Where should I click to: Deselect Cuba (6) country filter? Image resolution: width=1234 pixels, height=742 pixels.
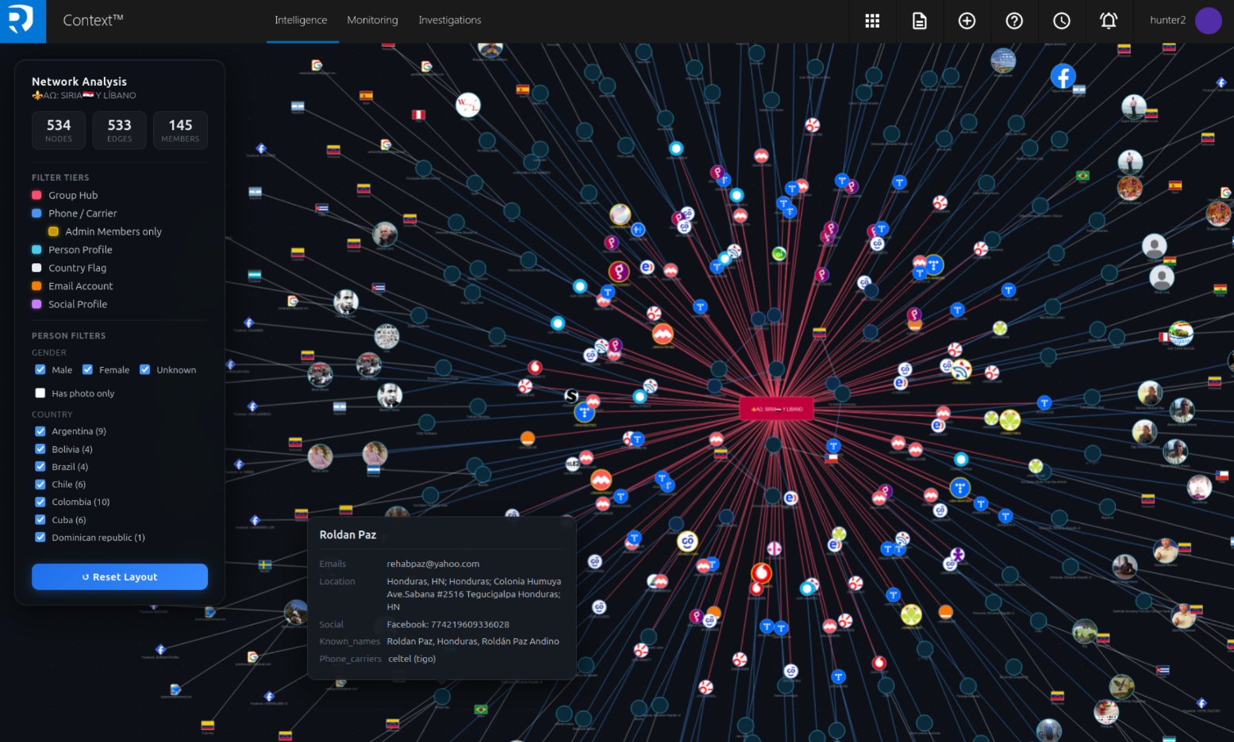tap(40, 520)
